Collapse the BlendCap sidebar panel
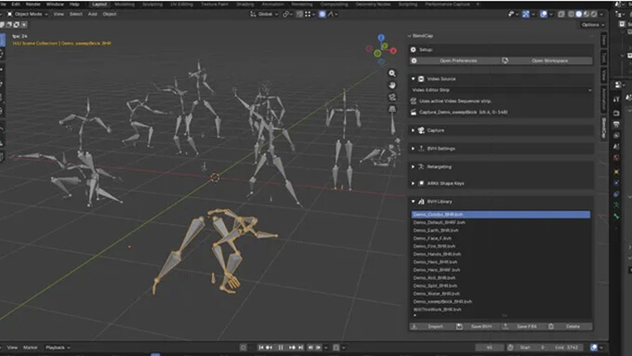Screen dimensions: 632x356 [x=410, y=36]
